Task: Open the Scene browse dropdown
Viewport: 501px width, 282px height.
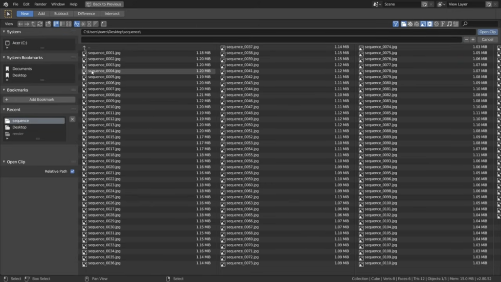Action: pos(377,4)
